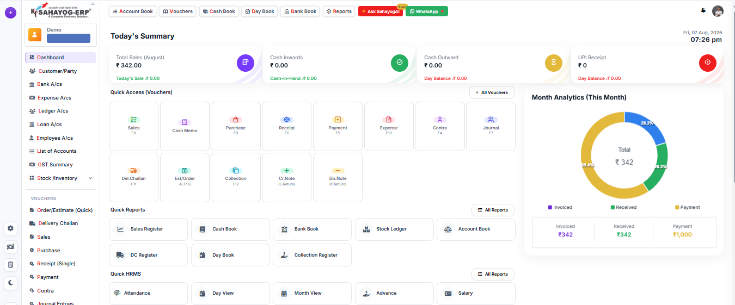
Task: Click the yellow Cash Outward hourglass icon
Action: click(554, 63)
